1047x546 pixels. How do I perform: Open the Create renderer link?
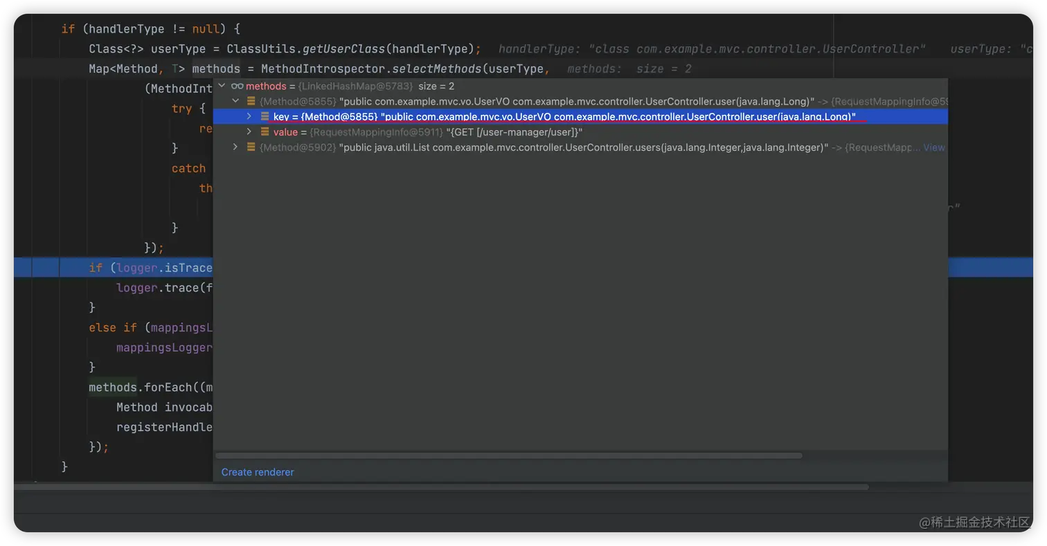click(x=258, y=472)
